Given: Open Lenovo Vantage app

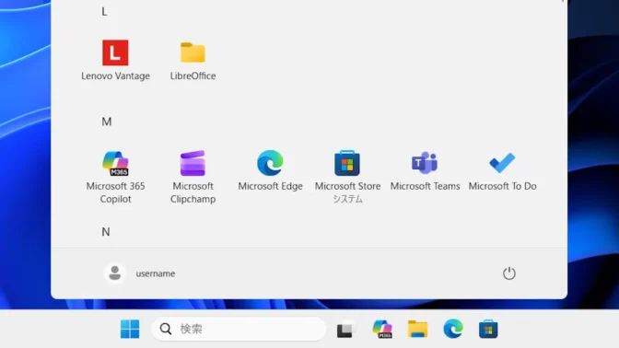Looking at the screenshot, I should click(115, 60).
